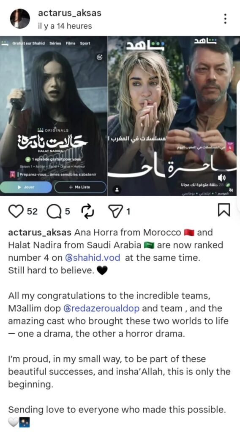Image resolution: width=240 pixels, height=432 pixels.
Task: Open the @shahid.vod mention link
Action: [93, 258]
